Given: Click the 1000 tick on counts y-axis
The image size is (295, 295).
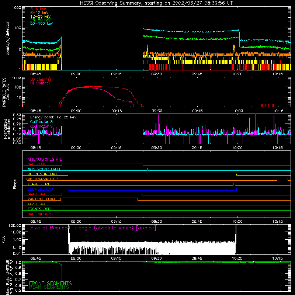Looking at the screenshot, I should tap(17, 8).
